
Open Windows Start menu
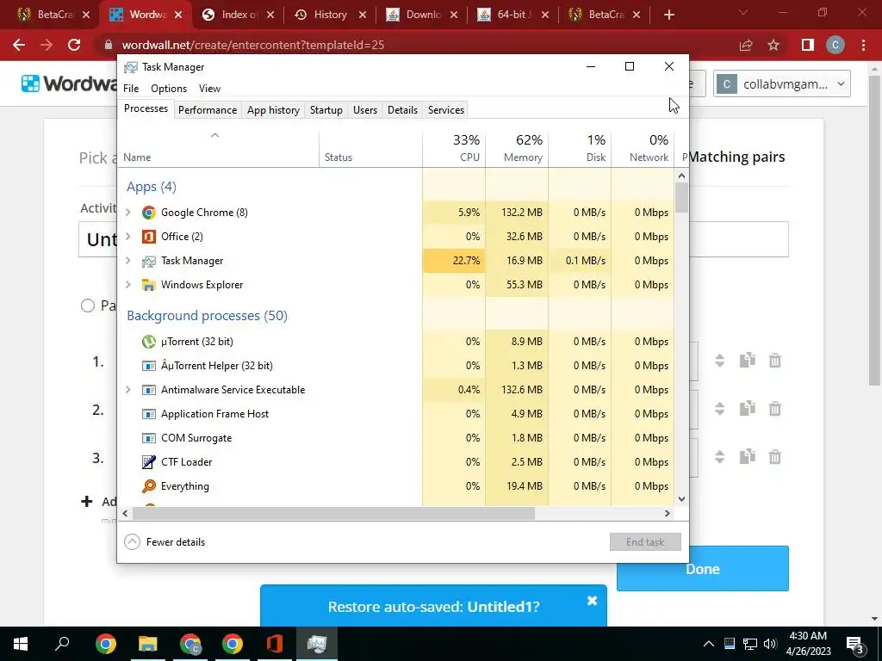tap(21, 644)
